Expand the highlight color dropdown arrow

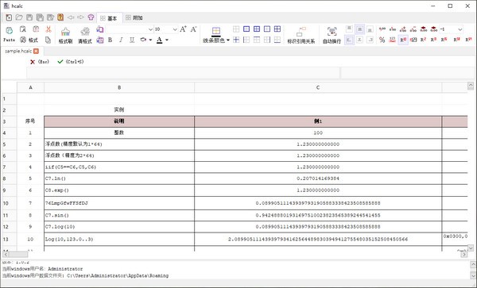tap(150, 40)
